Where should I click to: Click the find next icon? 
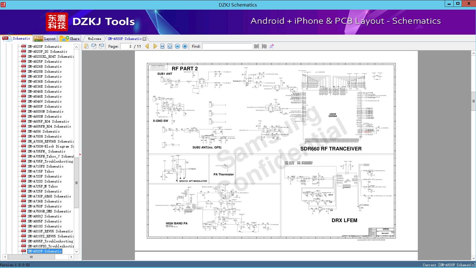pos(264,46)
